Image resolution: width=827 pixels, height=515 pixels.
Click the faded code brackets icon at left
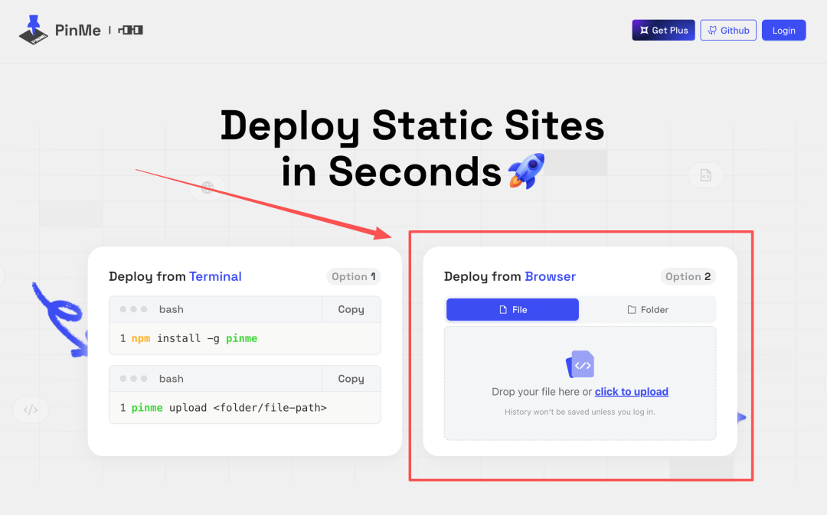coord(31,409)
